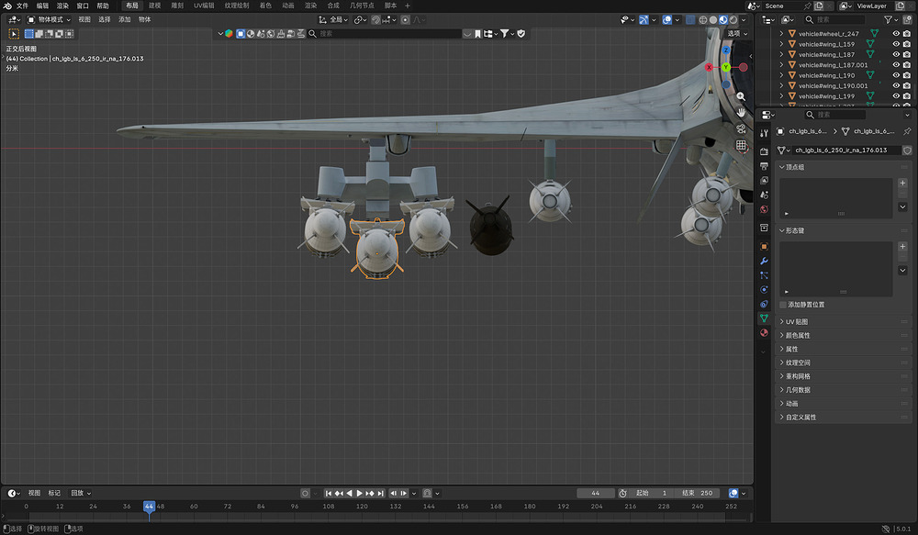Switch to material preview shading mode
This screenshot has height=535, width=918.
722,18
